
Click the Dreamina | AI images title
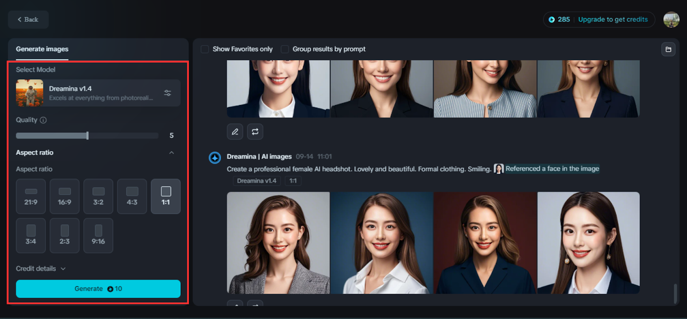(x=259, y=157)
